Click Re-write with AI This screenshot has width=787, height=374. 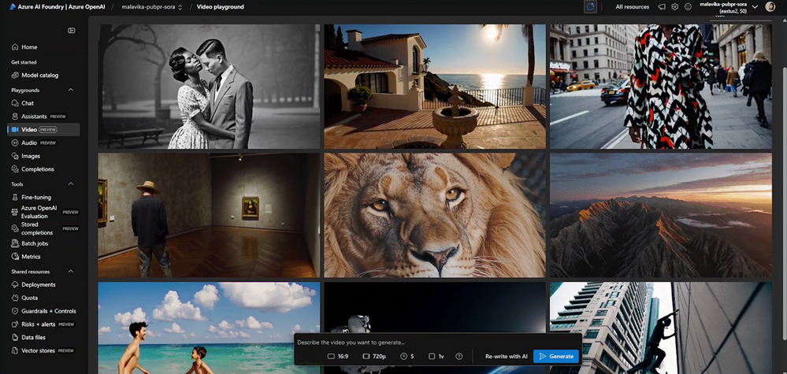point(506,357)
